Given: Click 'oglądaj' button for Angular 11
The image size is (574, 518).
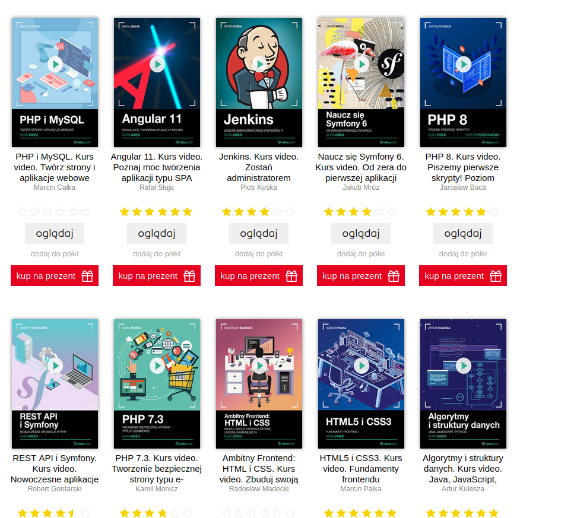Looking at the screenshot, I should 157,233.
